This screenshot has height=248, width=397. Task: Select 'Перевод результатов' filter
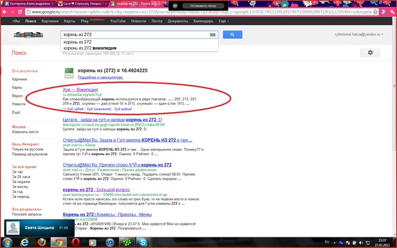(x=30, y=154)
